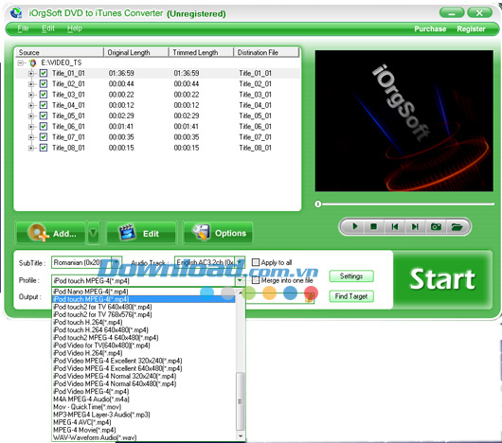The width and height of the screenshot is (502, 443).
Task: Select WAV-Waveform Audio profile
Action: click(143, 437)
